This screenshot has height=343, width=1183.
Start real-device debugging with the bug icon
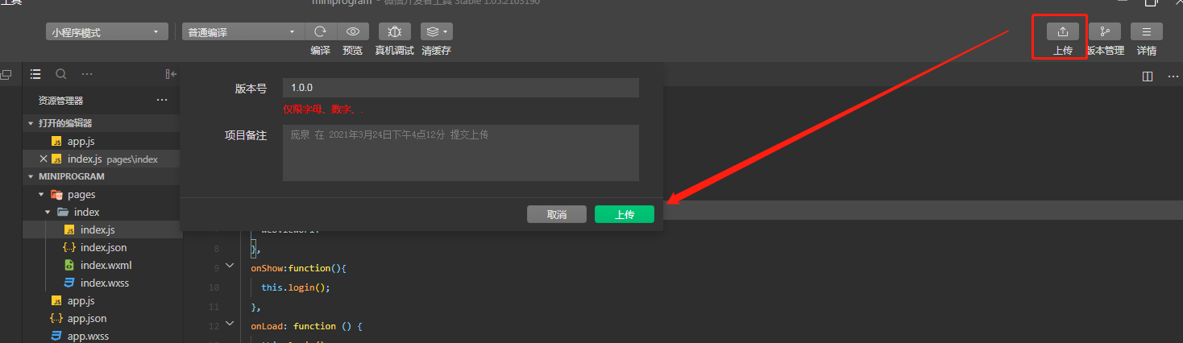pyautogui.click(x=395, y=32)
